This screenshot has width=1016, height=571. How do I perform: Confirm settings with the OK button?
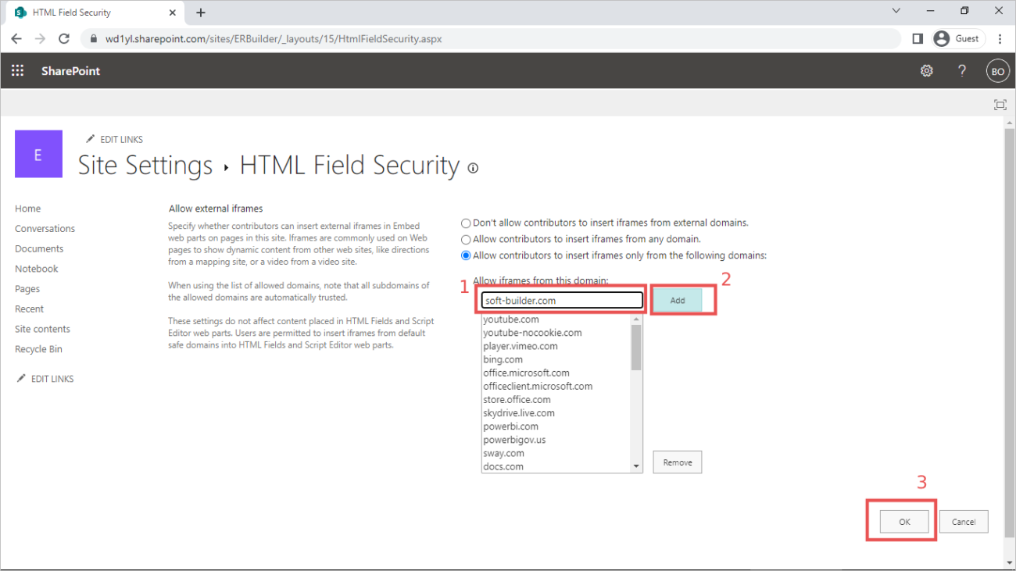[x=903, y=521]
